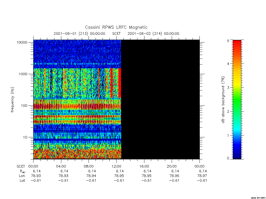Click the colorbar tick label 2
Viewport: 266px width, 199px height.
(228, 111)
